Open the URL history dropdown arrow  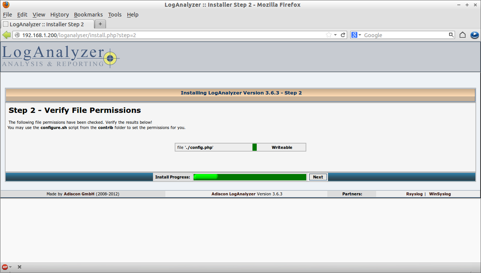pos(335,35)
